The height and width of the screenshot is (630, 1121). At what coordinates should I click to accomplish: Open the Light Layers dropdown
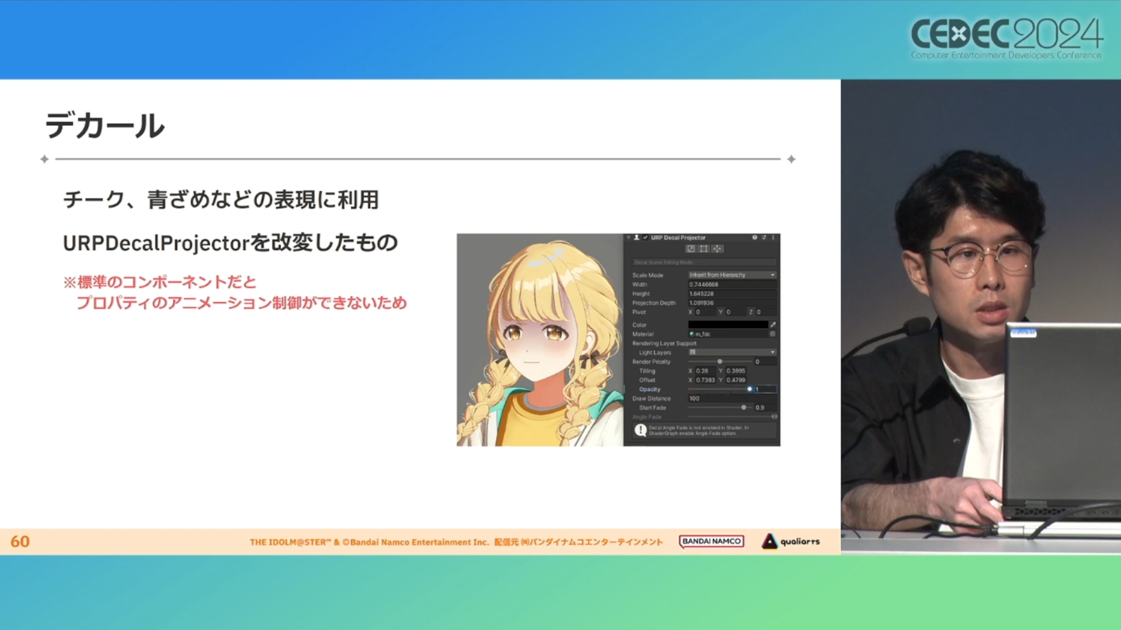(x=732, y=352)
